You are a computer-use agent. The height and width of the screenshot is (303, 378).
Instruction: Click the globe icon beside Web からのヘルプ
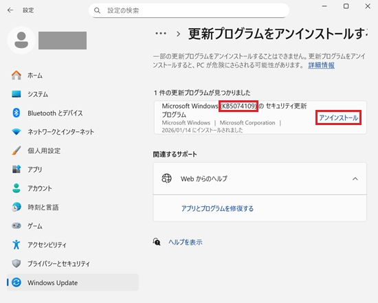[x=166, y=179]
